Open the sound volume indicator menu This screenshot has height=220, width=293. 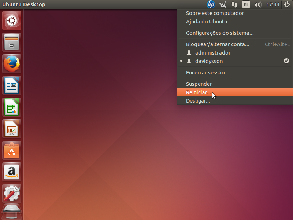(257, 4)
